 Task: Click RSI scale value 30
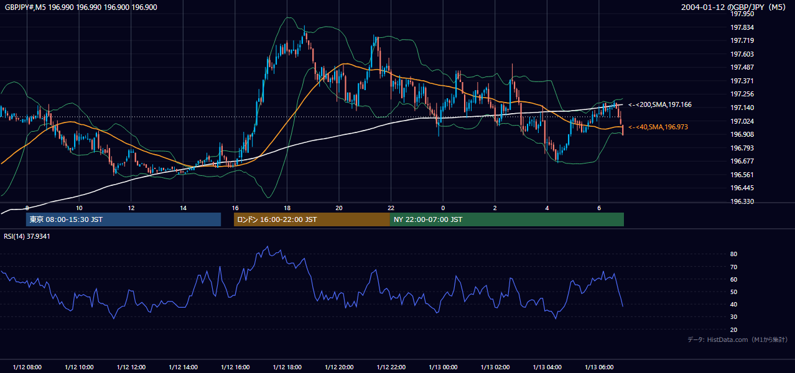[x=733, y=316]
